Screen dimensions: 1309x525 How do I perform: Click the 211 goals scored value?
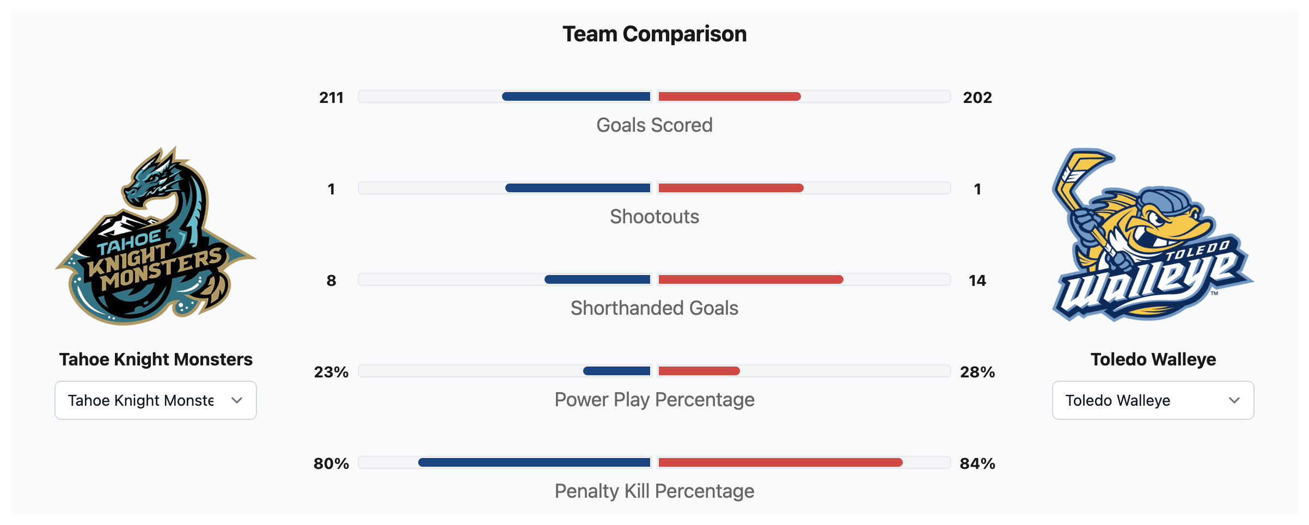(x=331, y=97)
